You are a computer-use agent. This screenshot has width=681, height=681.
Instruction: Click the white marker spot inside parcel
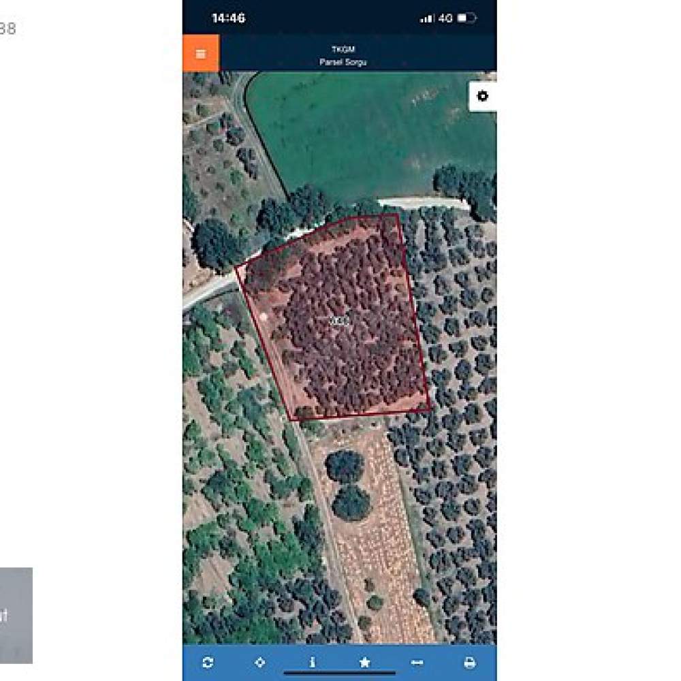point(263,317)
